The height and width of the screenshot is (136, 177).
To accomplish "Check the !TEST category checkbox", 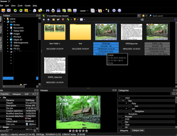I will pos(123,98).
